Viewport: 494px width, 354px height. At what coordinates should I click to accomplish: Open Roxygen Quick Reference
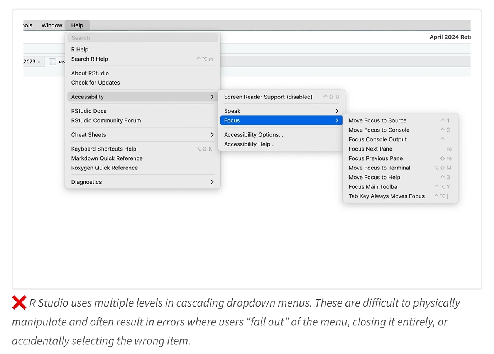(143, 168)
